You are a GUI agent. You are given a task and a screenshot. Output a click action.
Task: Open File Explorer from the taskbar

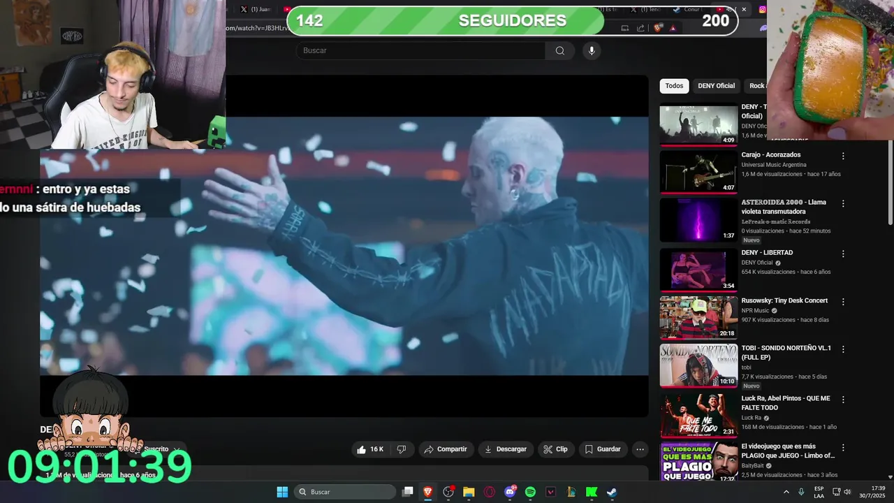[469, 492]
